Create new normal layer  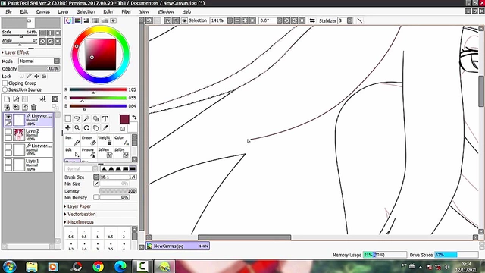[x=7, y=99]
